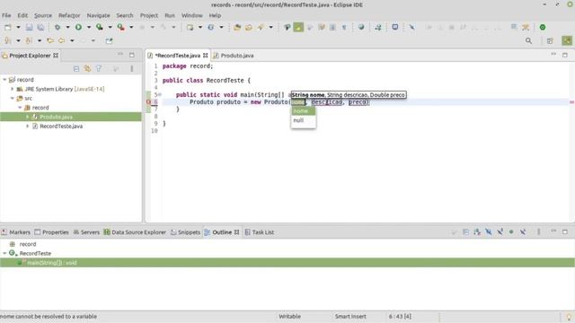Click the New file toolbar icon
Viewport: 575px width, 323px height.
(x=8, y=28)
